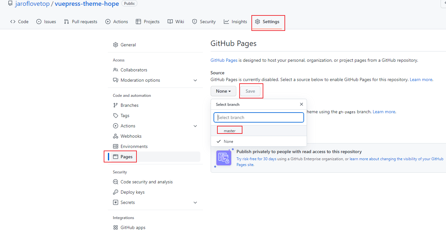Open the jaroflovetop owner link
Image resolution: width=446 pixels, height=230 pixels.
tap(32, 4)
